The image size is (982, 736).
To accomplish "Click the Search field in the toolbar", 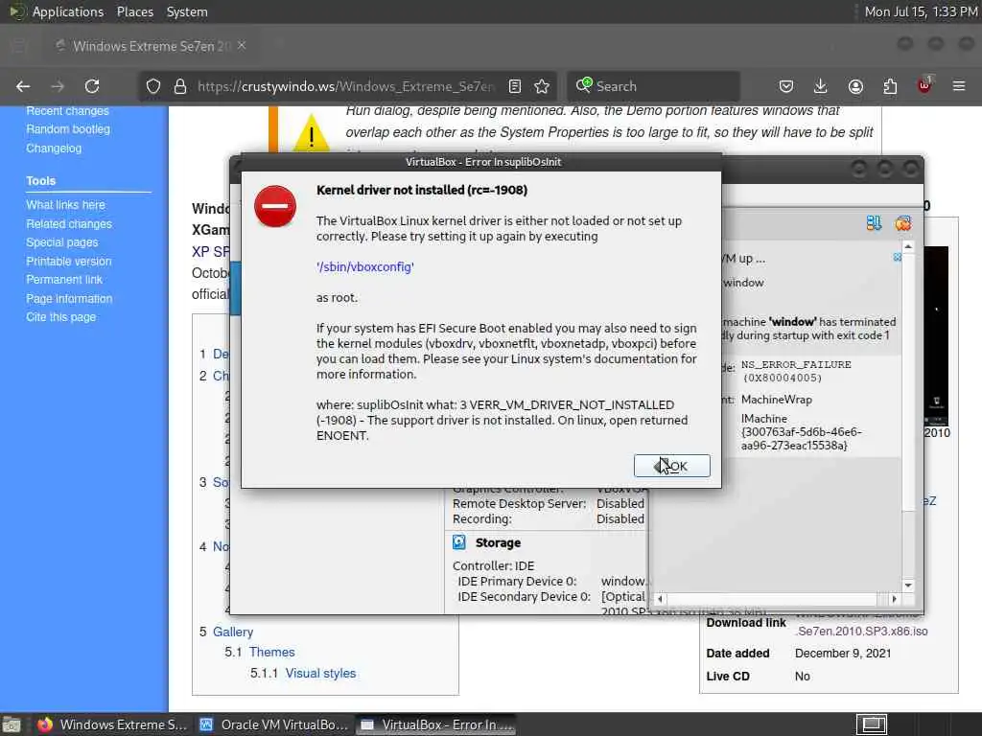I will point(653,86).
